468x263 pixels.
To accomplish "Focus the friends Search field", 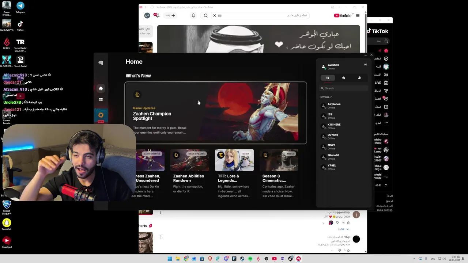I will pos(344,88).
